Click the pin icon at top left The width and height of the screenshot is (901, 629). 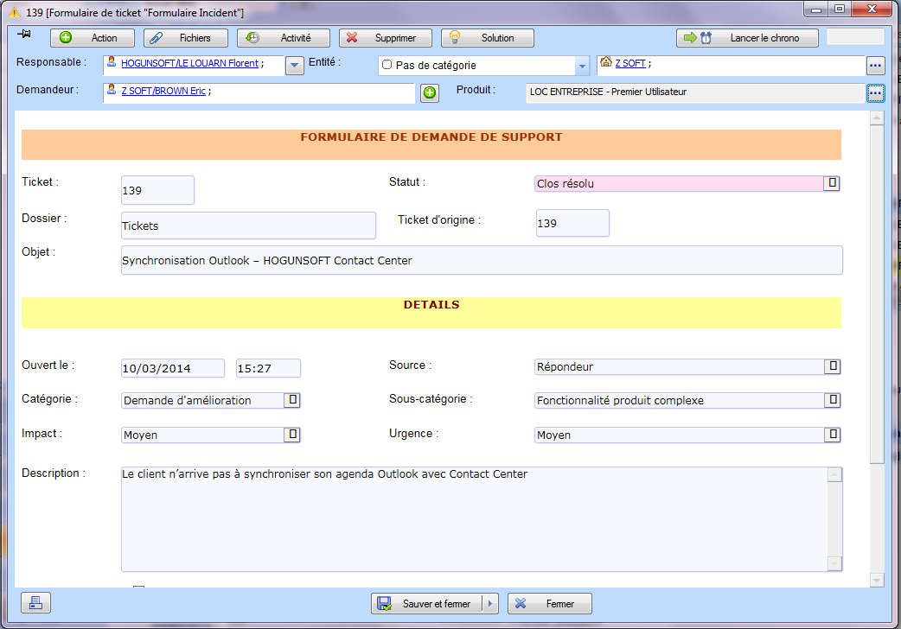click(24, 34)
